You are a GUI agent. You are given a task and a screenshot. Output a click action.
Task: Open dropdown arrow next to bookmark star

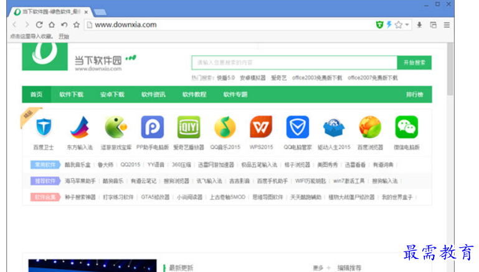click(407, 25)
